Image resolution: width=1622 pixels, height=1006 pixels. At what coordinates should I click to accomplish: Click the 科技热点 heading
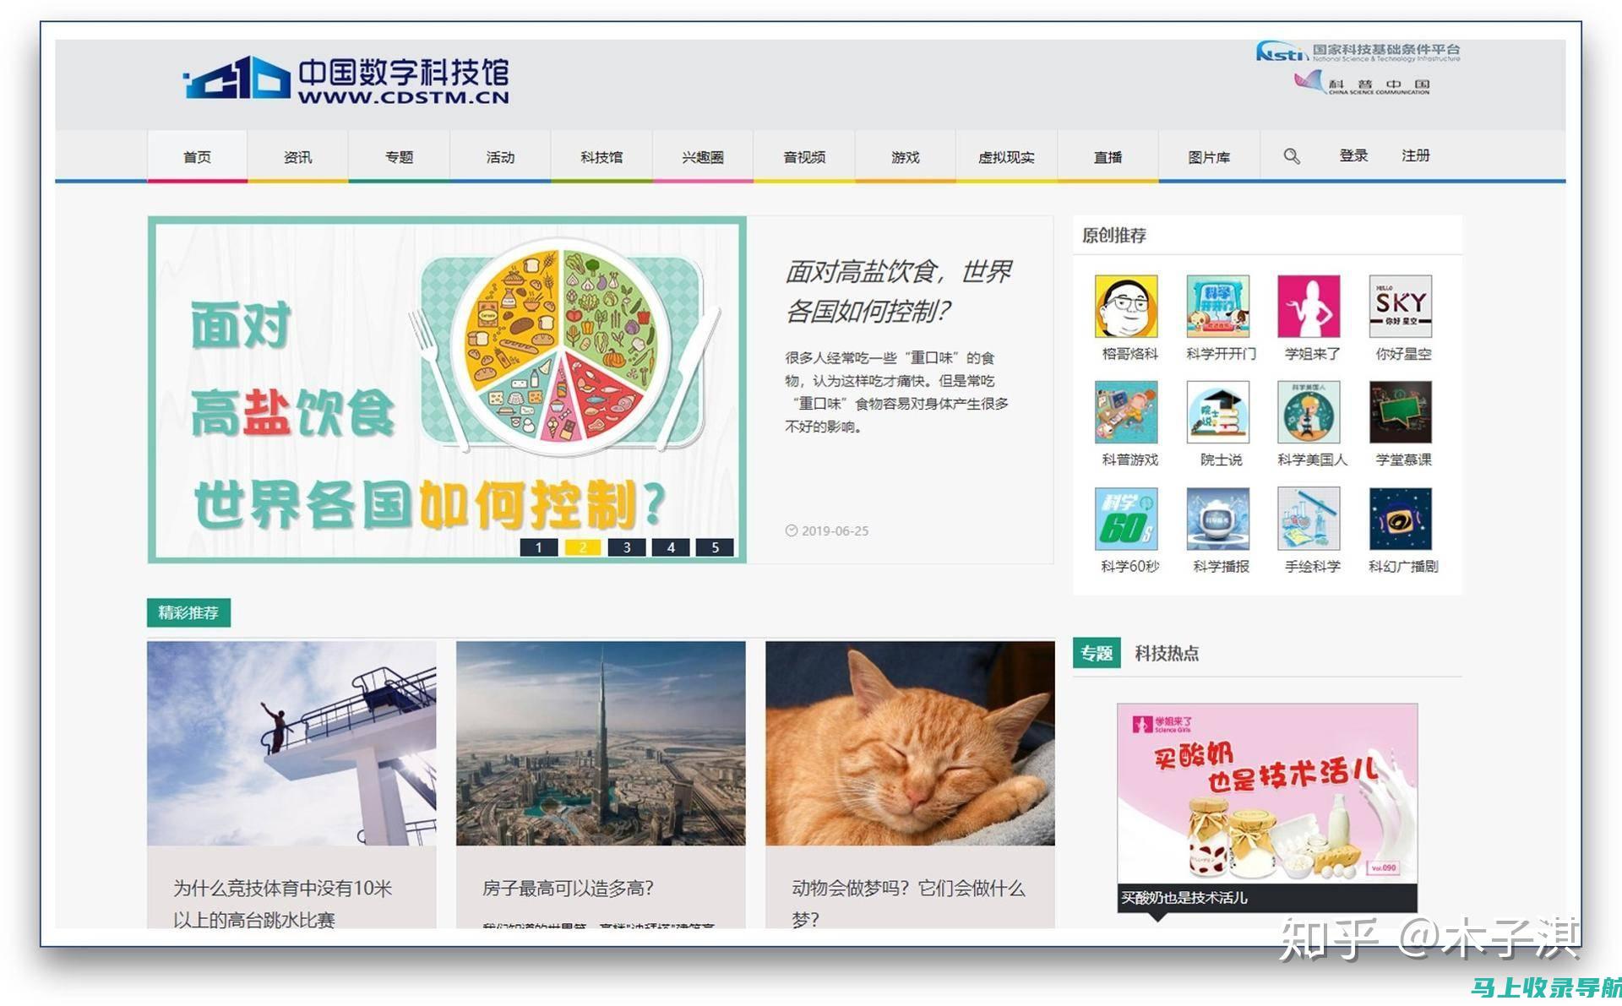tap(1167, 653)
